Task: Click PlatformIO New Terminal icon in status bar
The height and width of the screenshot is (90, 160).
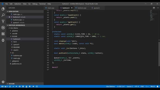Action: click(x=37, y=86)
